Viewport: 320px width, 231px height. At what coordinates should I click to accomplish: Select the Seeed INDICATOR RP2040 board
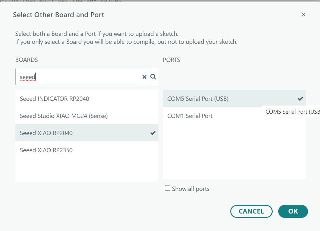coord(54,99)
